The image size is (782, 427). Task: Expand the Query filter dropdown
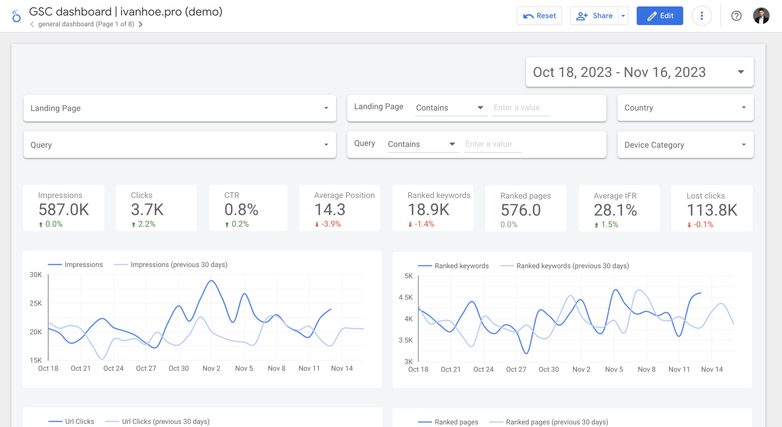pos(180,145)
